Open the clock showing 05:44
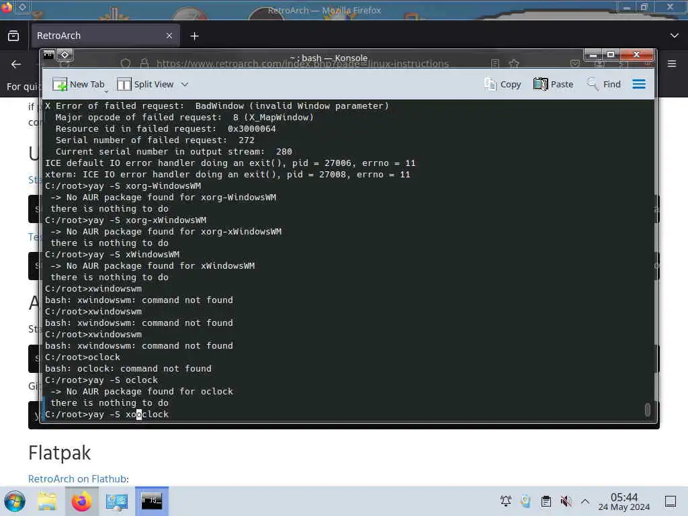Image resolution: width=688 pixels, height=516 pixels. [624, 501]
